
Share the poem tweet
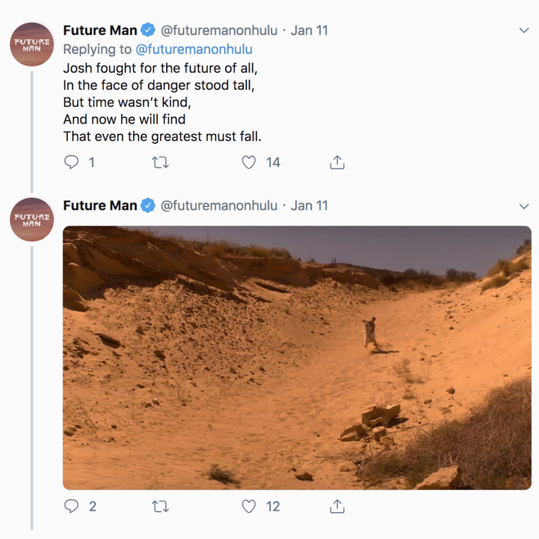pos(337,162)
